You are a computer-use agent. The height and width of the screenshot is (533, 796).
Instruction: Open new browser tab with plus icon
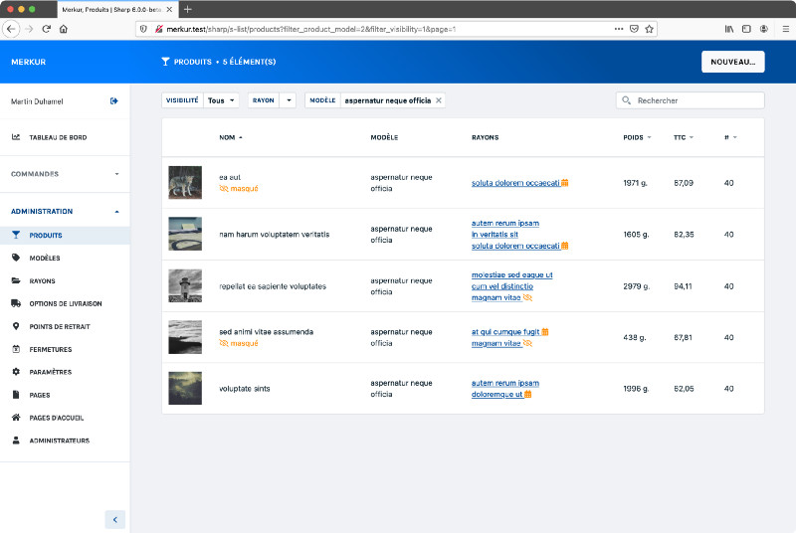pyautogui.click(x=188, y=9)
